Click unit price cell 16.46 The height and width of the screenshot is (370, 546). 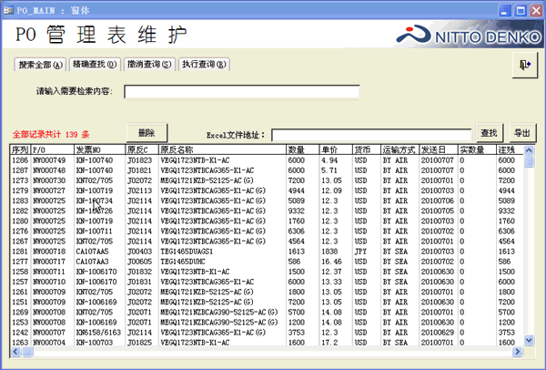[x=331, y=262]
